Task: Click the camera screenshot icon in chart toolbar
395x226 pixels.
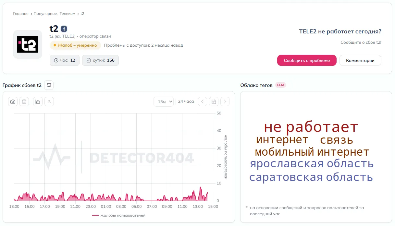Action: click(13, 101)
